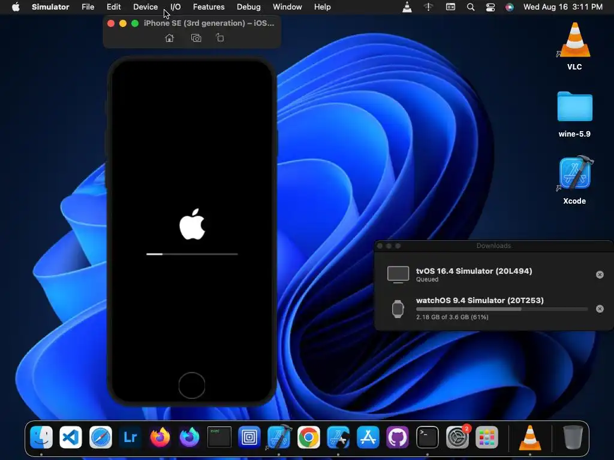Image resolution: width=614 pixels, height=460 pixels.
Task: Launch GitHub Desktop from the Dock
Action: click(398, 437)
